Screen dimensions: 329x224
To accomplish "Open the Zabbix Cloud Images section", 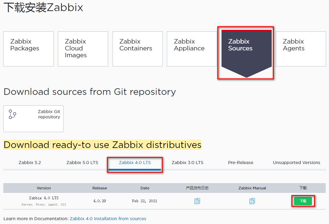I will 83,49.
